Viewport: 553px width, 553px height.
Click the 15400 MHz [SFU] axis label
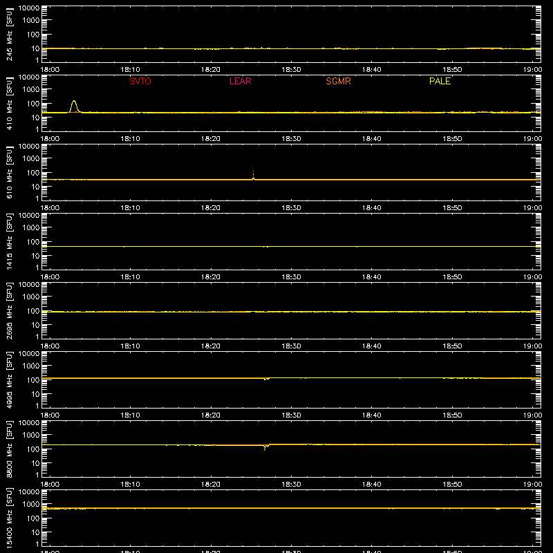pyautogui.click(x=9, y=518)
